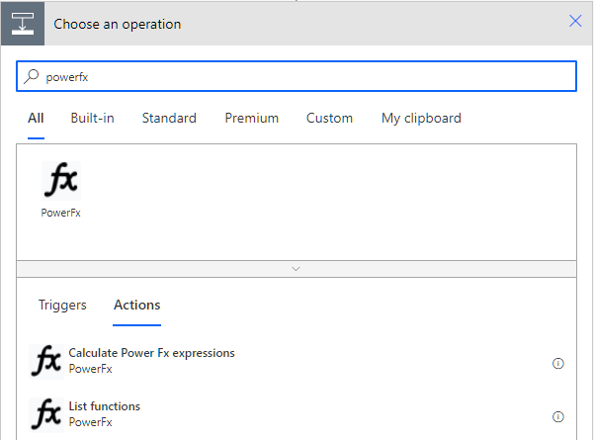Switch to the Custom tab
Screen dimensions: 594x440
click(x=329, y=119)
